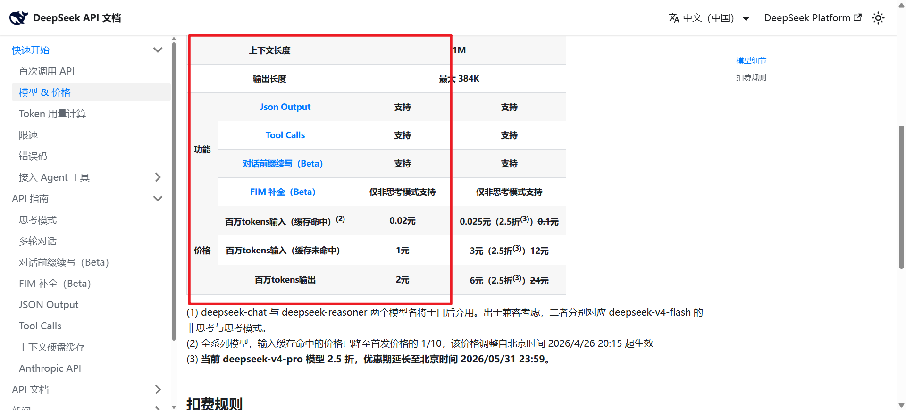906x410 pixels.
Task: Click the page vertical scrollbar thumb
Action: pyautogui.click(x=901, y=197)
